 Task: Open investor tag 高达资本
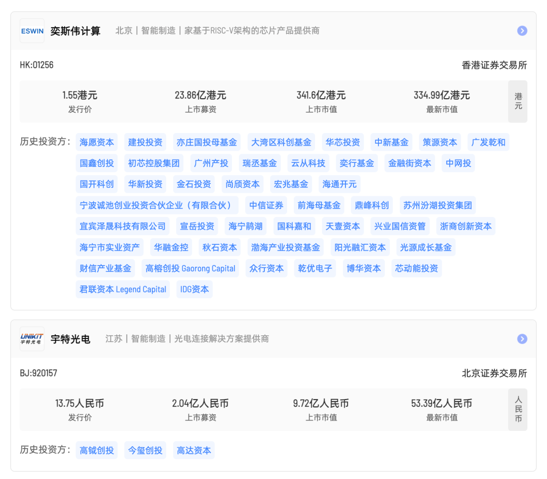pyautogui.click(x=193, y=451)
